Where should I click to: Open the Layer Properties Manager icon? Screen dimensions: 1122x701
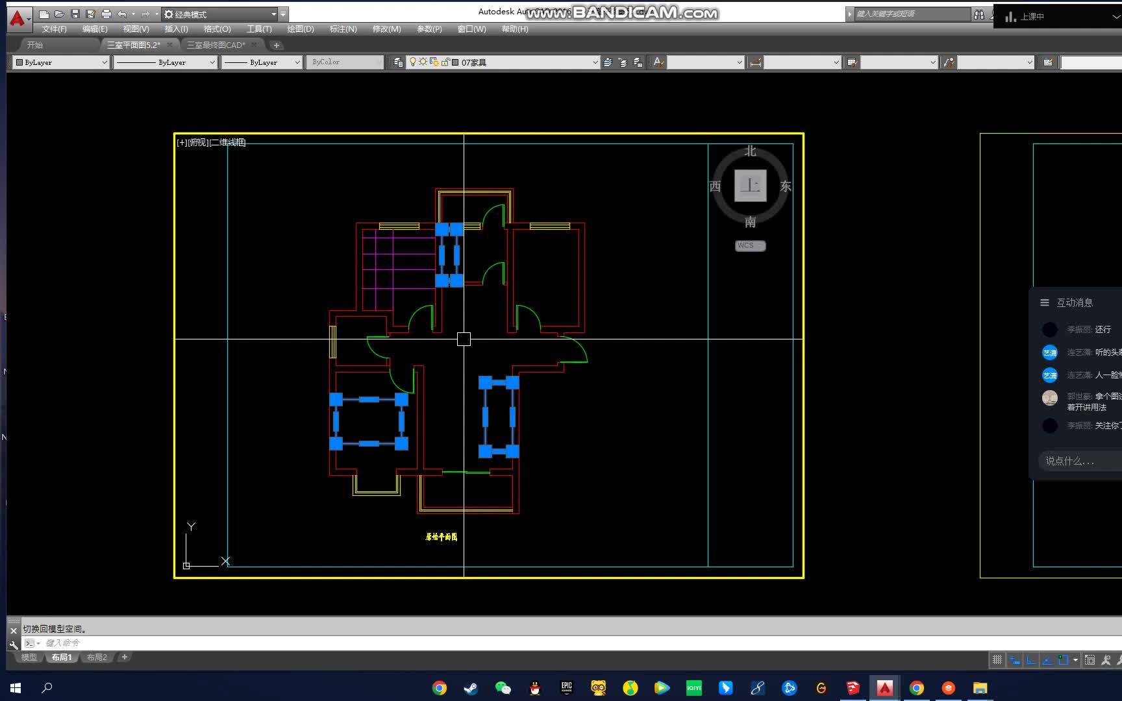pyautogui.click(x=398, y=62)
